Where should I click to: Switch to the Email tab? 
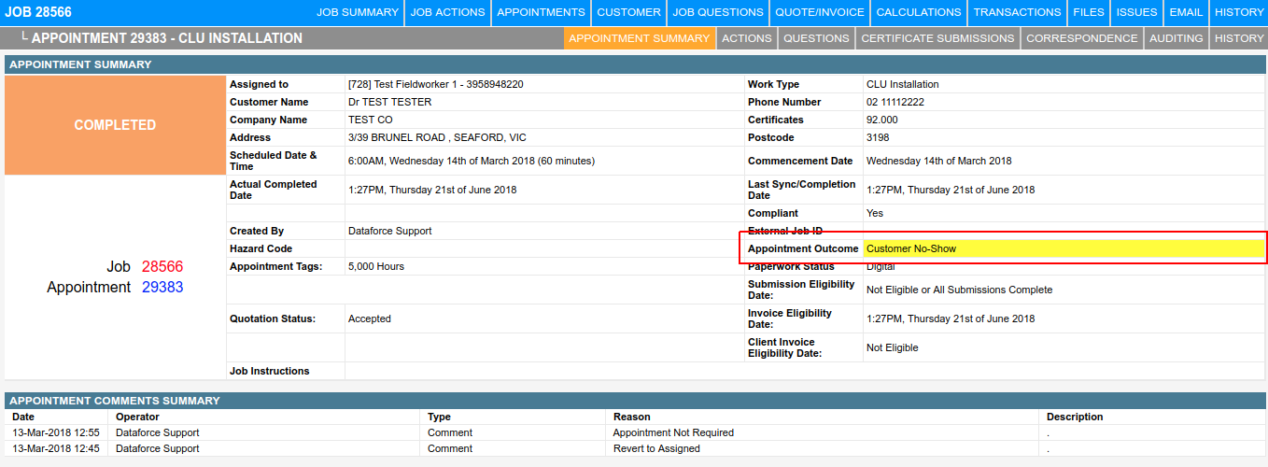point(1186,12)
